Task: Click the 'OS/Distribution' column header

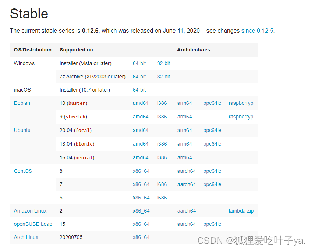Action: point(32,50)
